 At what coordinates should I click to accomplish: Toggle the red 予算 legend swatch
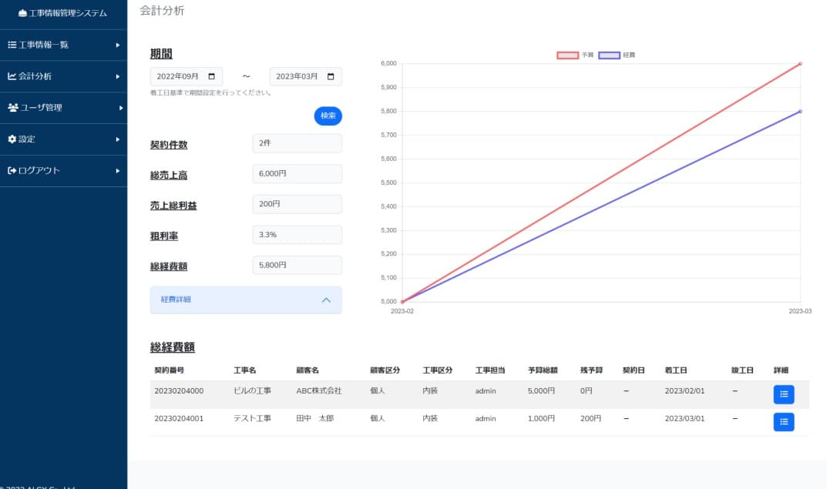click(x=567, y=55)
